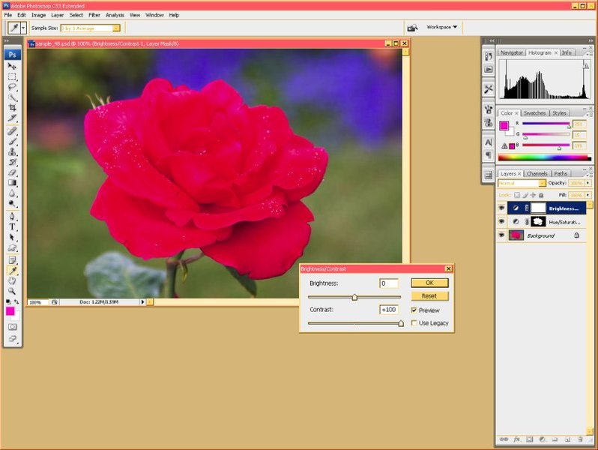The image size is (598, 450).
Task: Open the Filter menu
Action: click(x=94, y=15)
